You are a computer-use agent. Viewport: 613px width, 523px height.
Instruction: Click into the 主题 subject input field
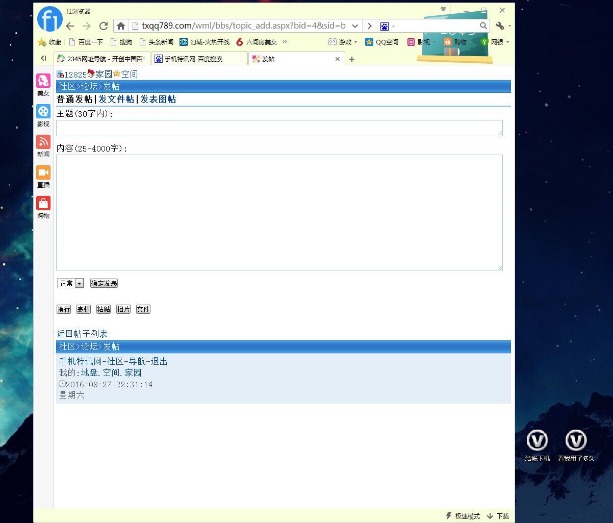coord(279,128)
